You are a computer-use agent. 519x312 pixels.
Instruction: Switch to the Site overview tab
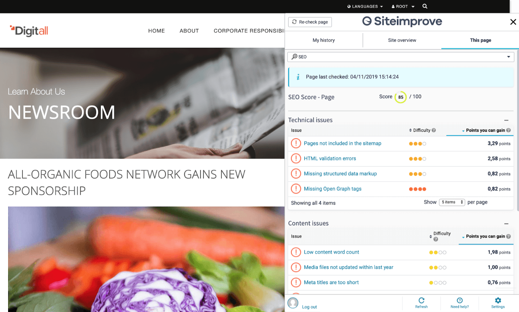click(x=402, y=40)
